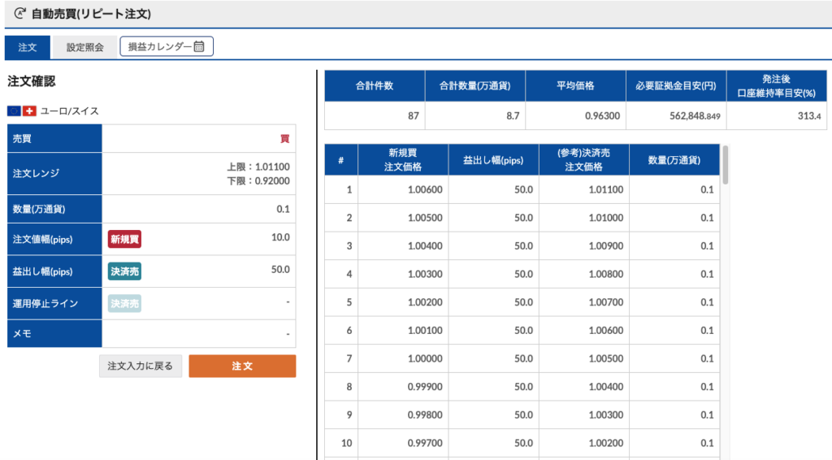Click the margin value 562,848.849
Viewport: 832px width, 460px height.
coord(695,115)
